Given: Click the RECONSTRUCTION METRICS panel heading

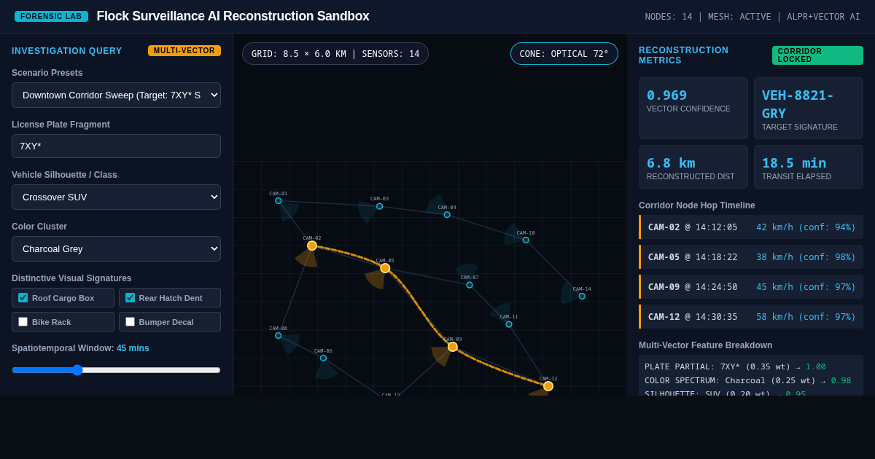Looking at the screenshot, I should [683, 55].
